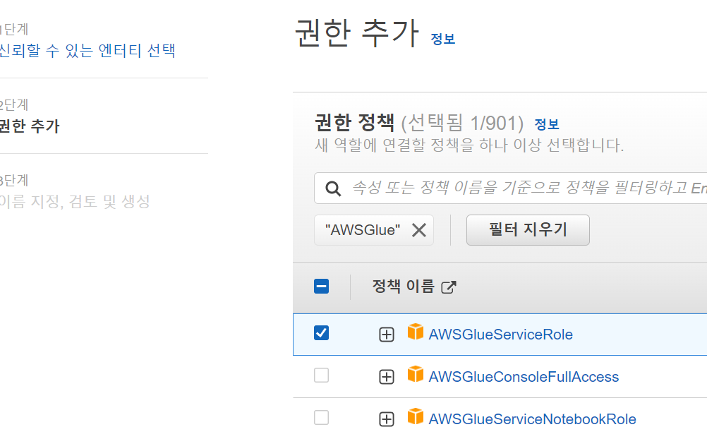Expand the AWSGlueConsoleFullAccess policy details

387,377
